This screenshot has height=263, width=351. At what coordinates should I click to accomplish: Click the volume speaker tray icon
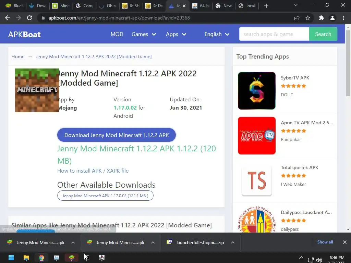coord(319,260)
